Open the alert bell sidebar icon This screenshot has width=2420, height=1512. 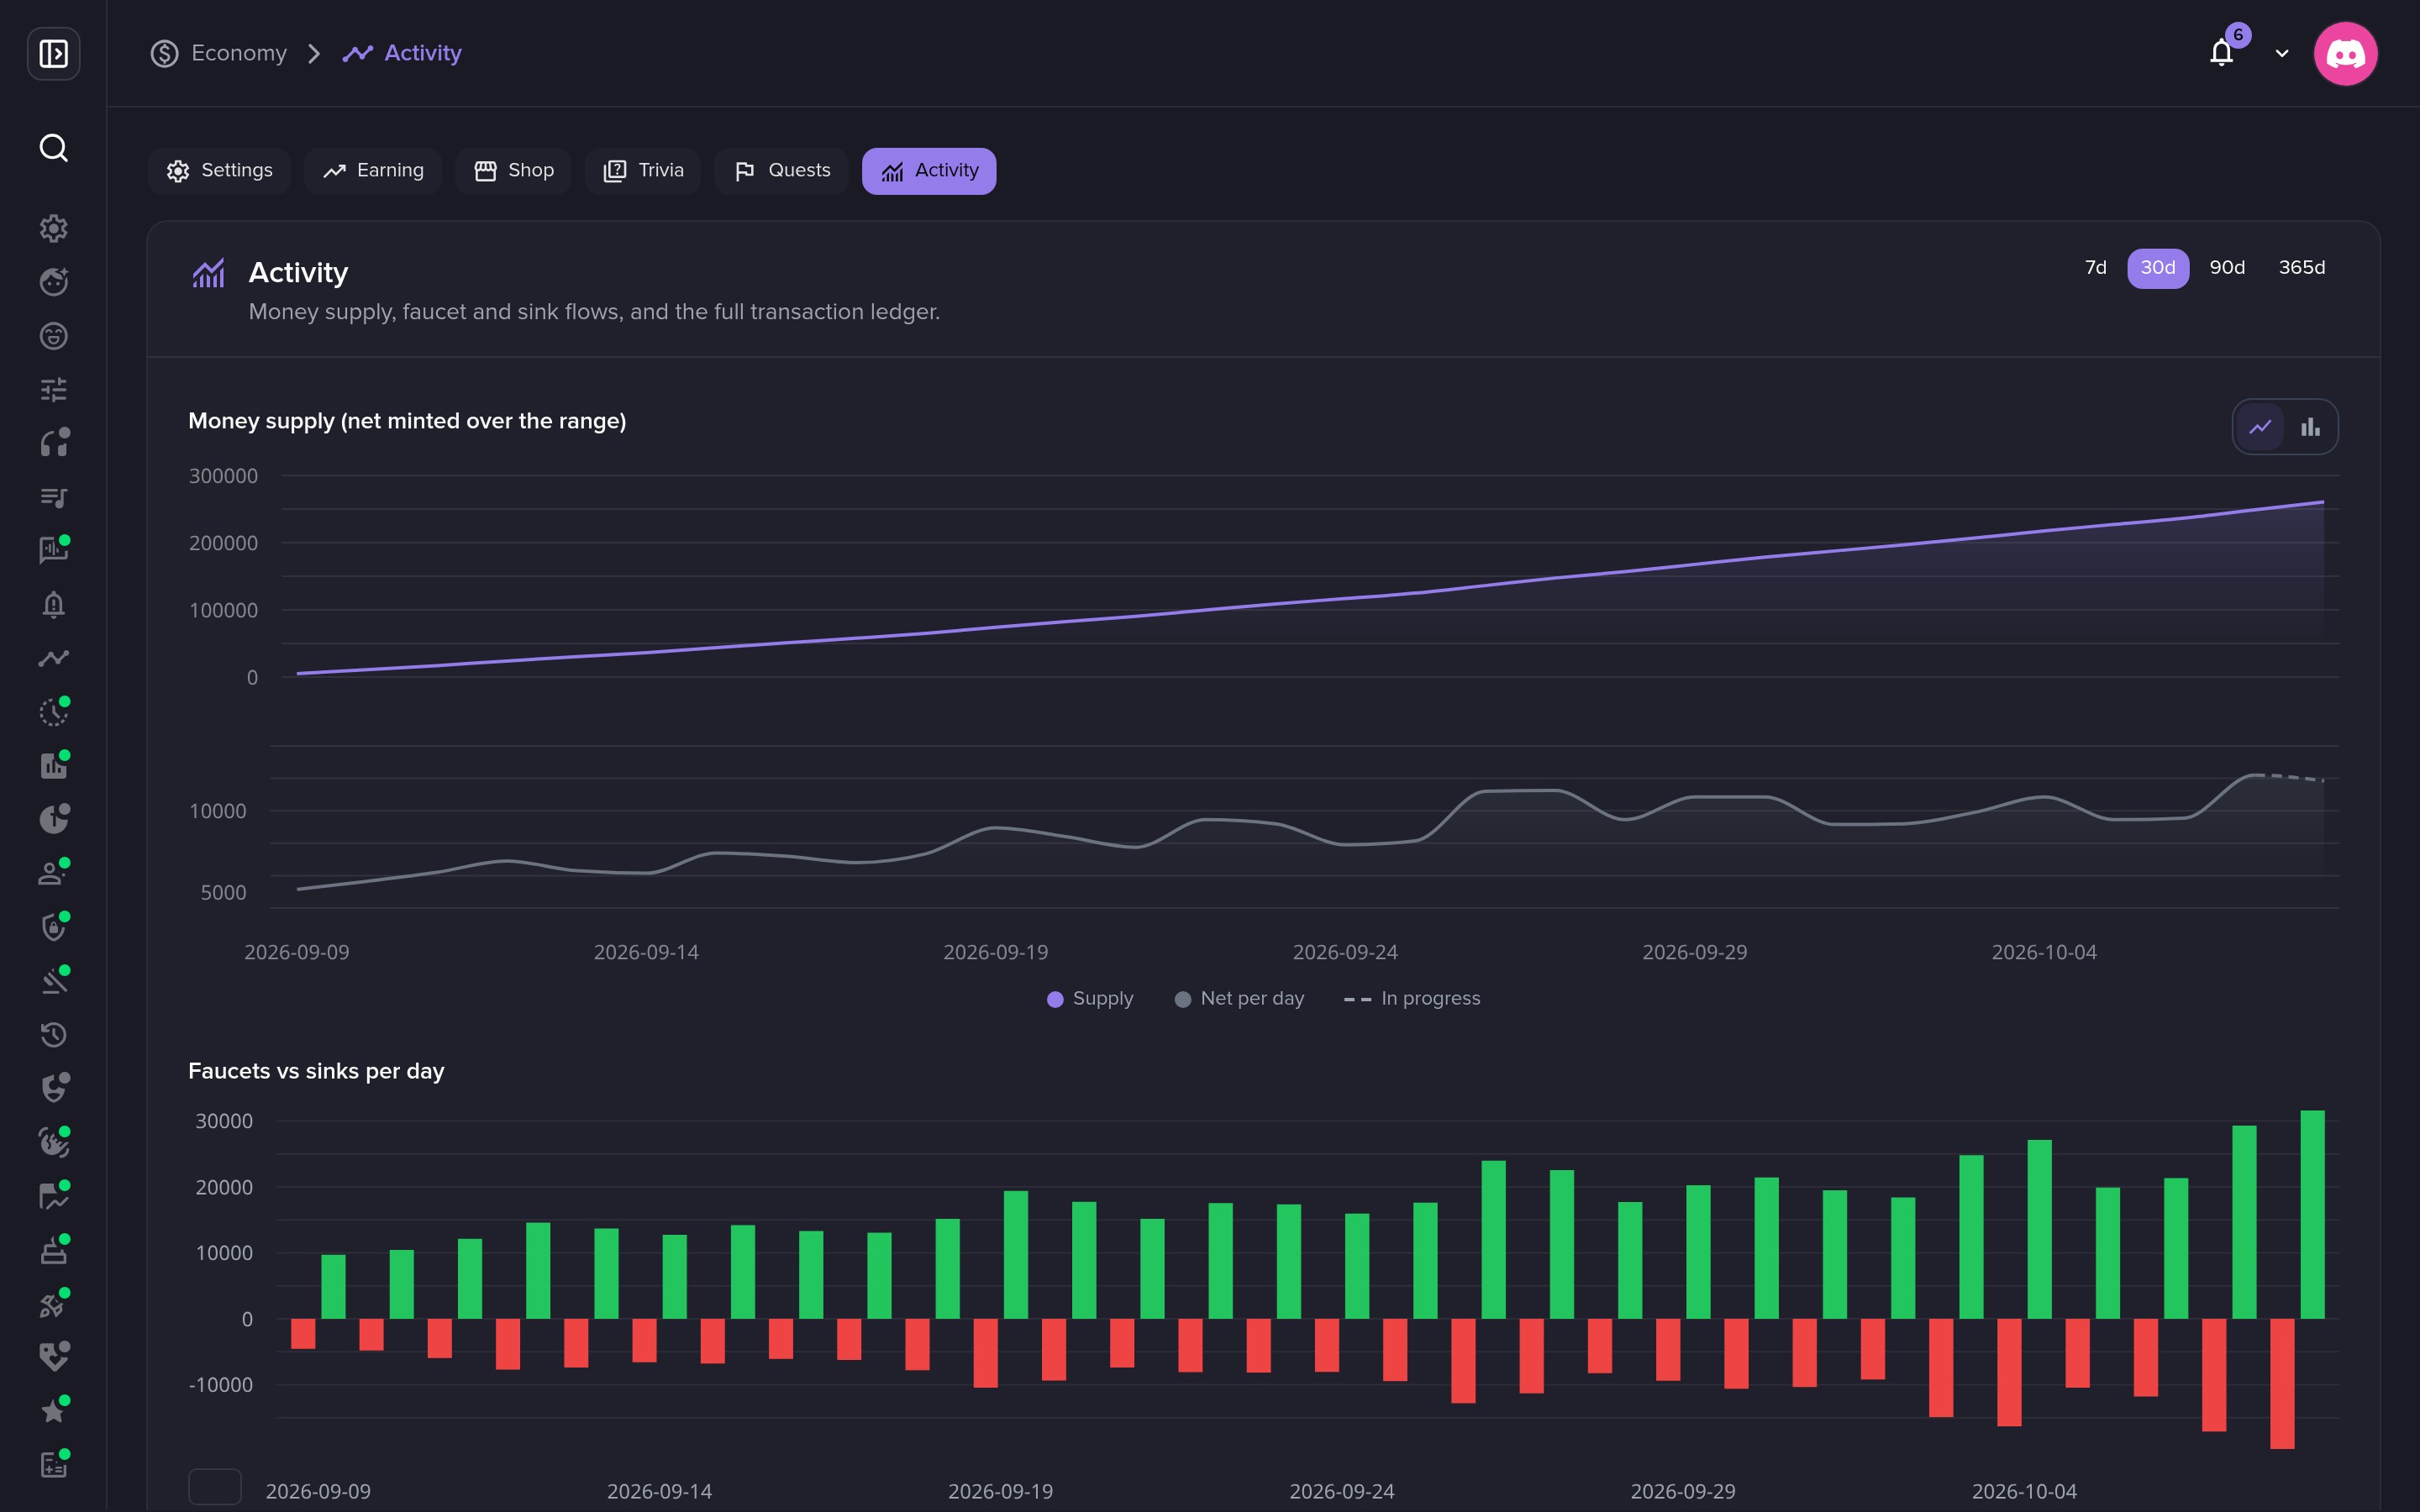click(53, 604)
